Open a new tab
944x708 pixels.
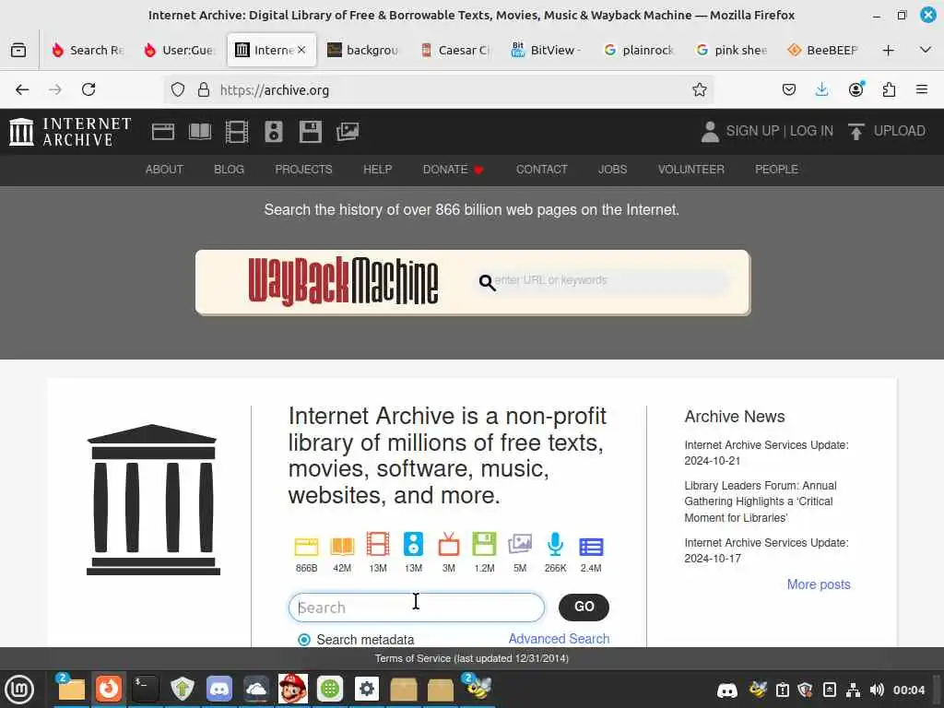click(x=888, y=50)
